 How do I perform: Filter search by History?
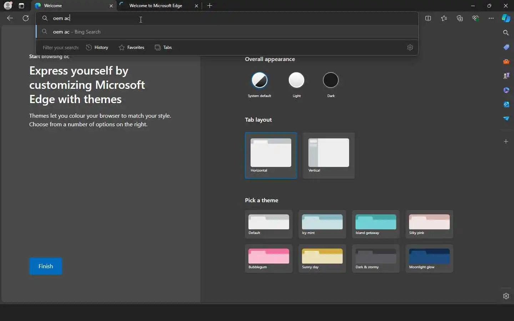97,47
